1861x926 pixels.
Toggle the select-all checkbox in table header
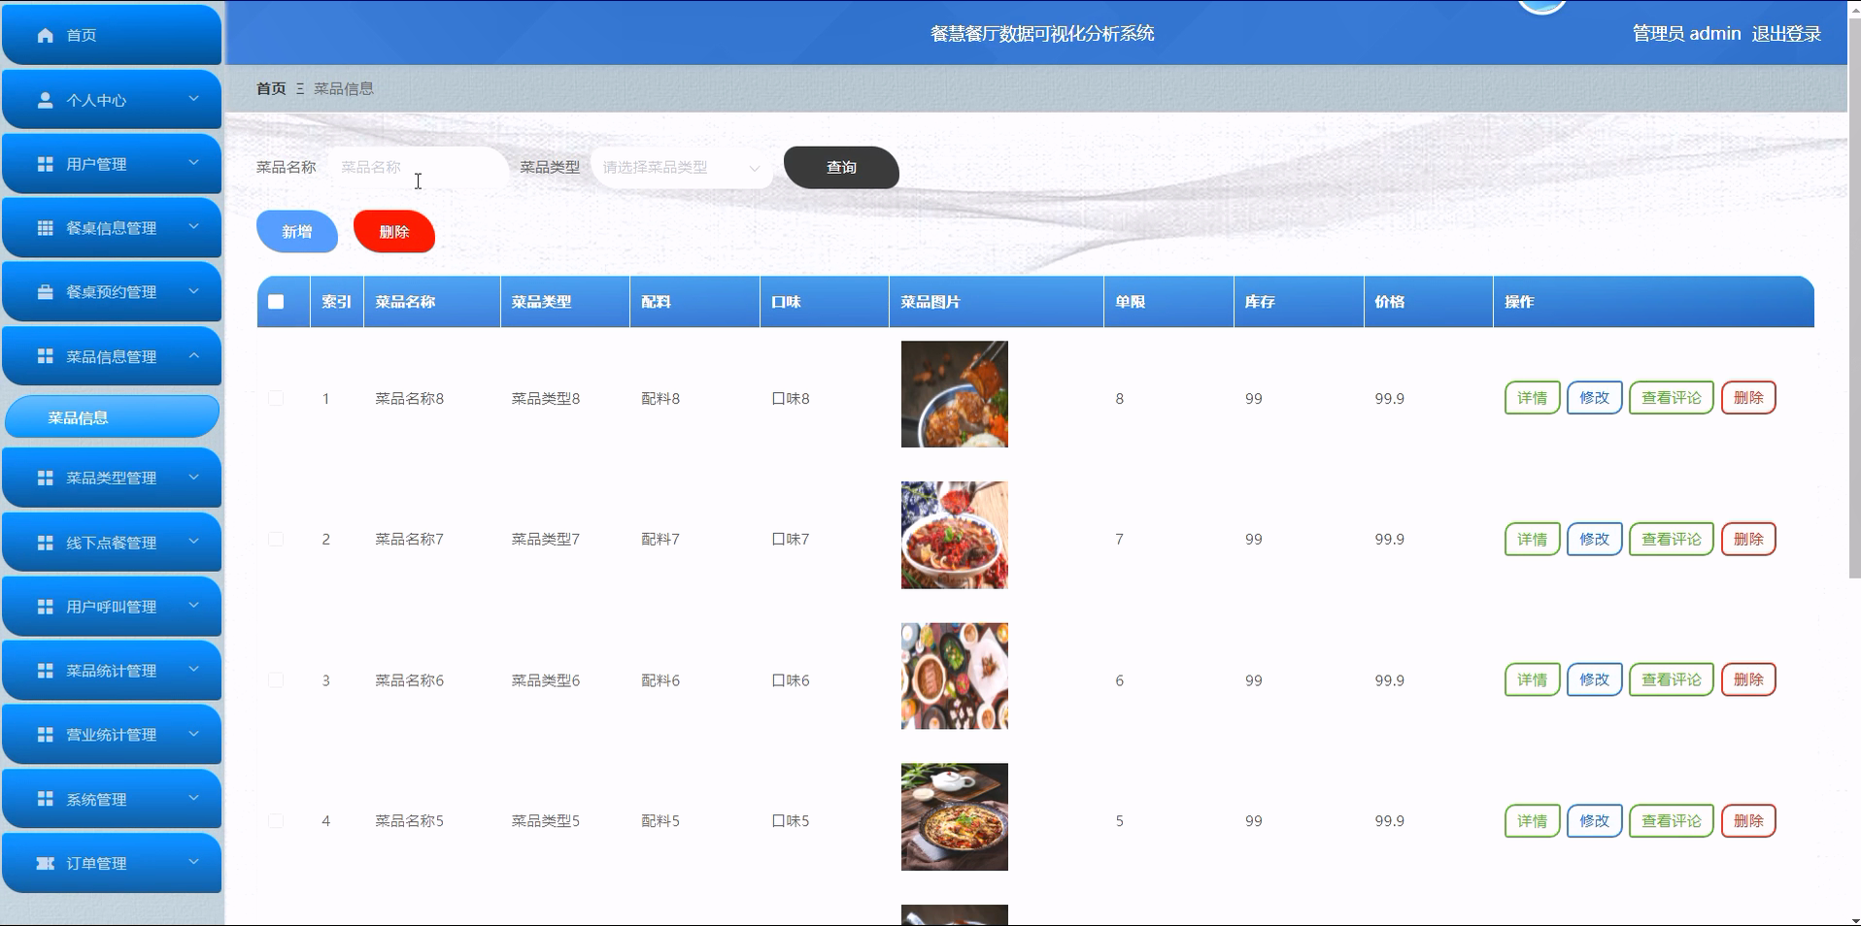(276, 302)
